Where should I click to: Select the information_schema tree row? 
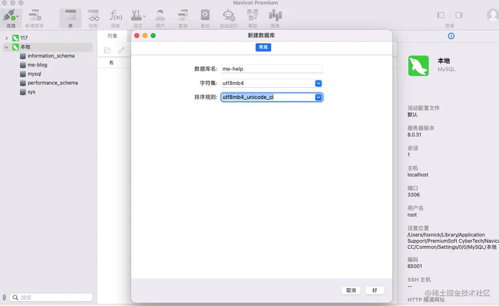click(49, 56)
